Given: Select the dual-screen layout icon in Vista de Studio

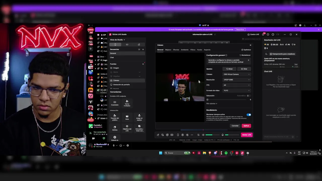Looking at the screenshot, I should point(139,44).
